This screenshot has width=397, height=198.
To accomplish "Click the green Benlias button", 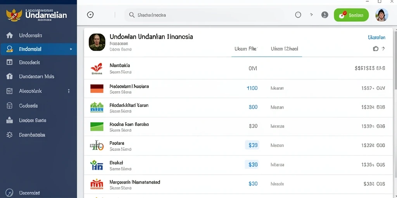I will pos(351,15).
